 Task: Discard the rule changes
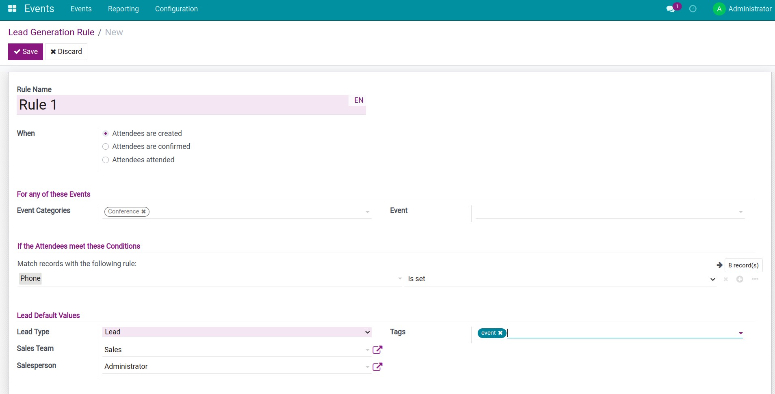[66, 52]
